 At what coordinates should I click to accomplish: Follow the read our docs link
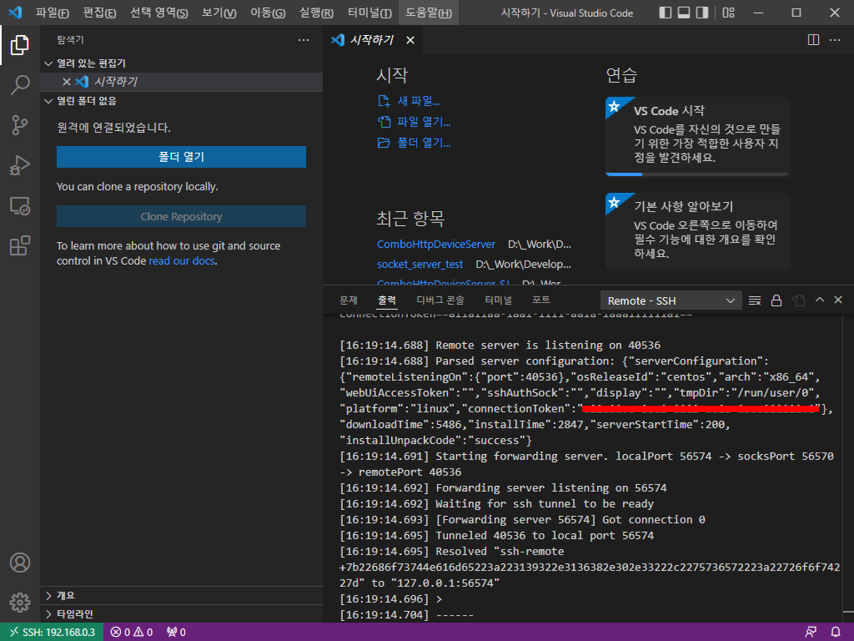[x=182, y=261]
